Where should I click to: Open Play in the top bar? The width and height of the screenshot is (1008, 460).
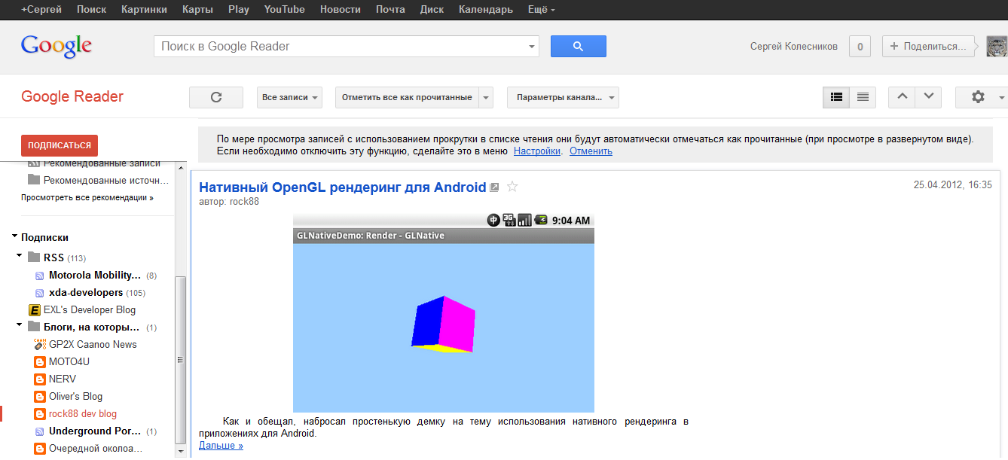(x=238, y=10)
